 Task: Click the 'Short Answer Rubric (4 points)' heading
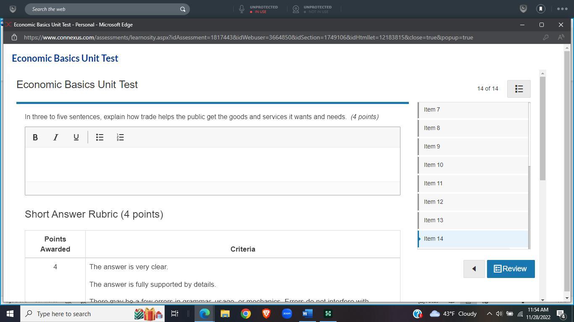coord(94,214)
